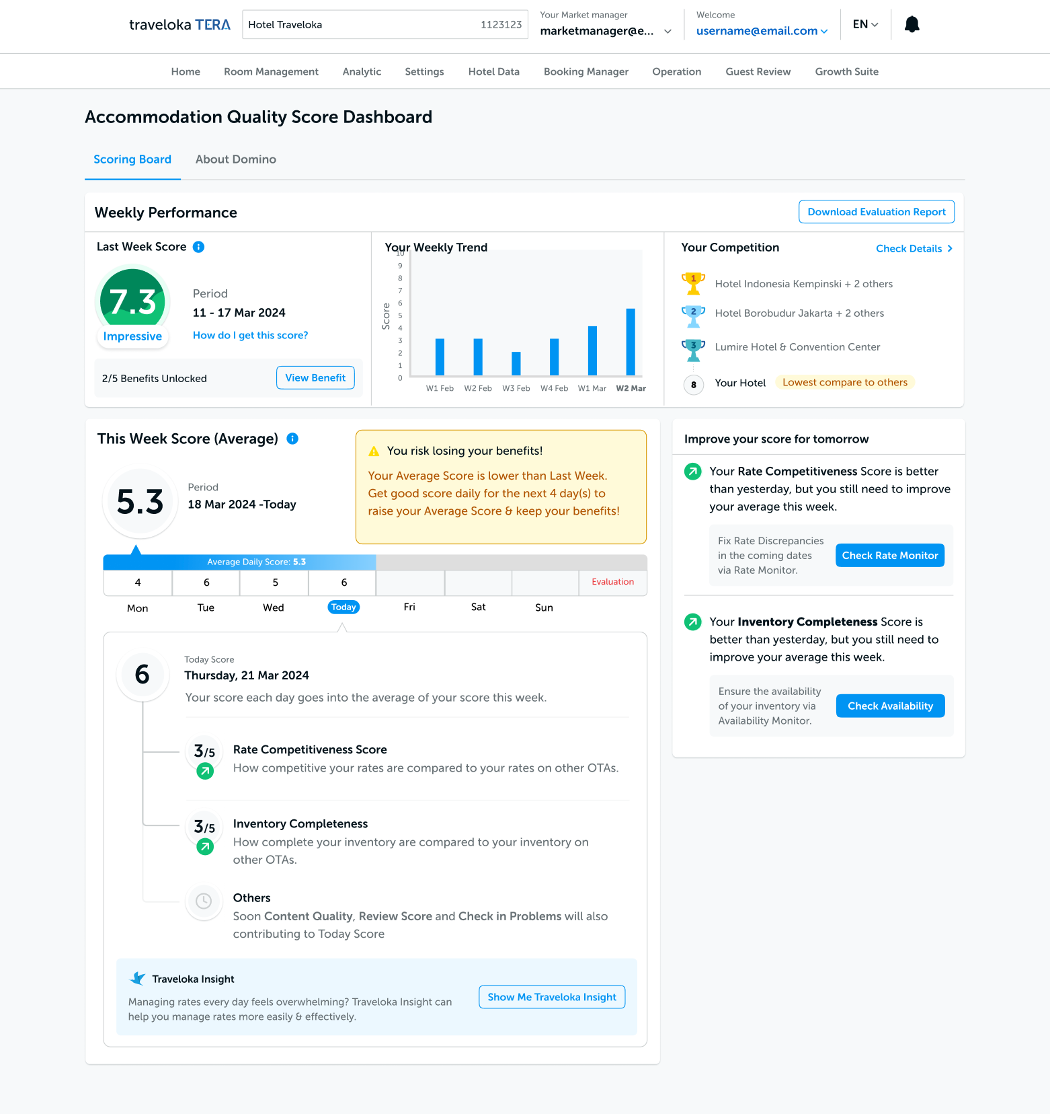This screenshot has width=1050, height=1114.
Task: Click Show Me Traveloka Insight button
Action: pos(552,998)
